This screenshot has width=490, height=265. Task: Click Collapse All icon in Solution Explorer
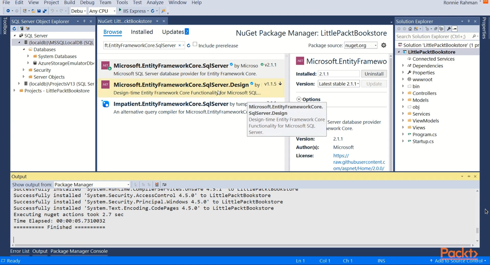pos(436,29)
